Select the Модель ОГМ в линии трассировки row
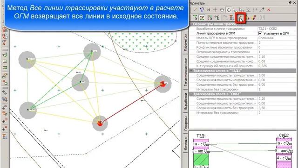 click(x=243, y=38)
